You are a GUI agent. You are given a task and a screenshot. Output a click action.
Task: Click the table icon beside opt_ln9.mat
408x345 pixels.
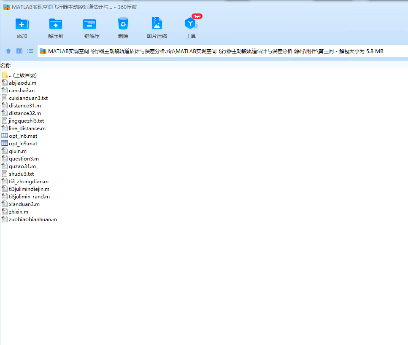5,143
